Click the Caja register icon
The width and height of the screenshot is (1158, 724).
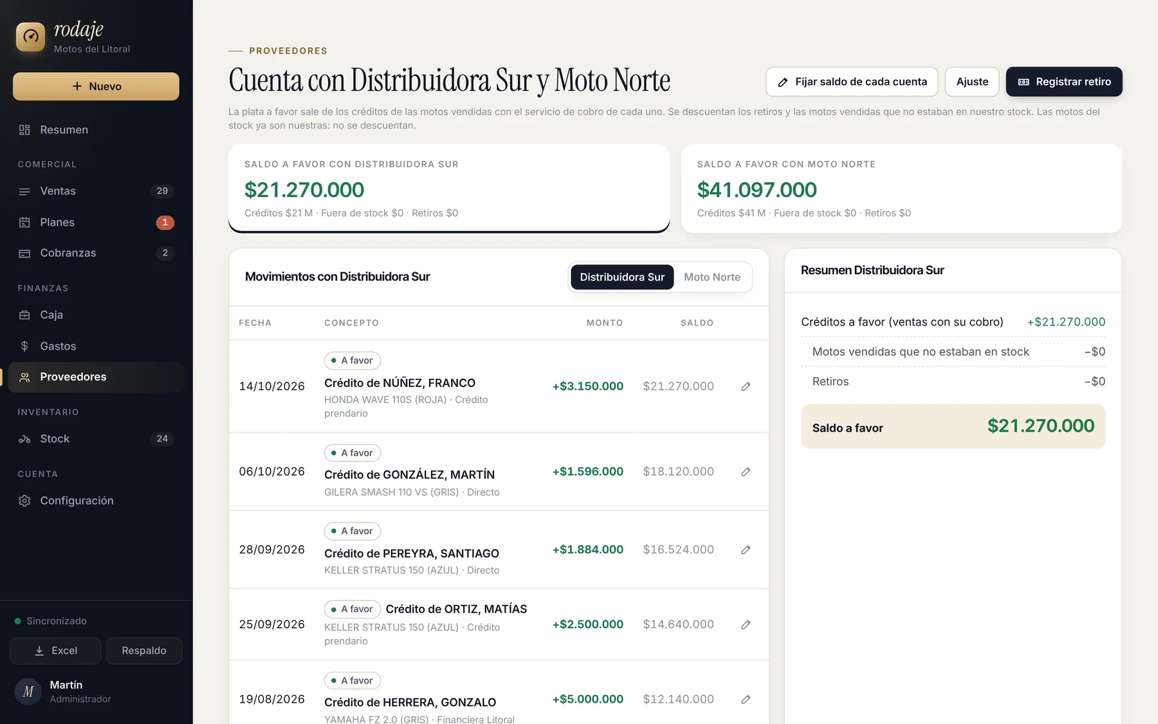coord(24,315)
